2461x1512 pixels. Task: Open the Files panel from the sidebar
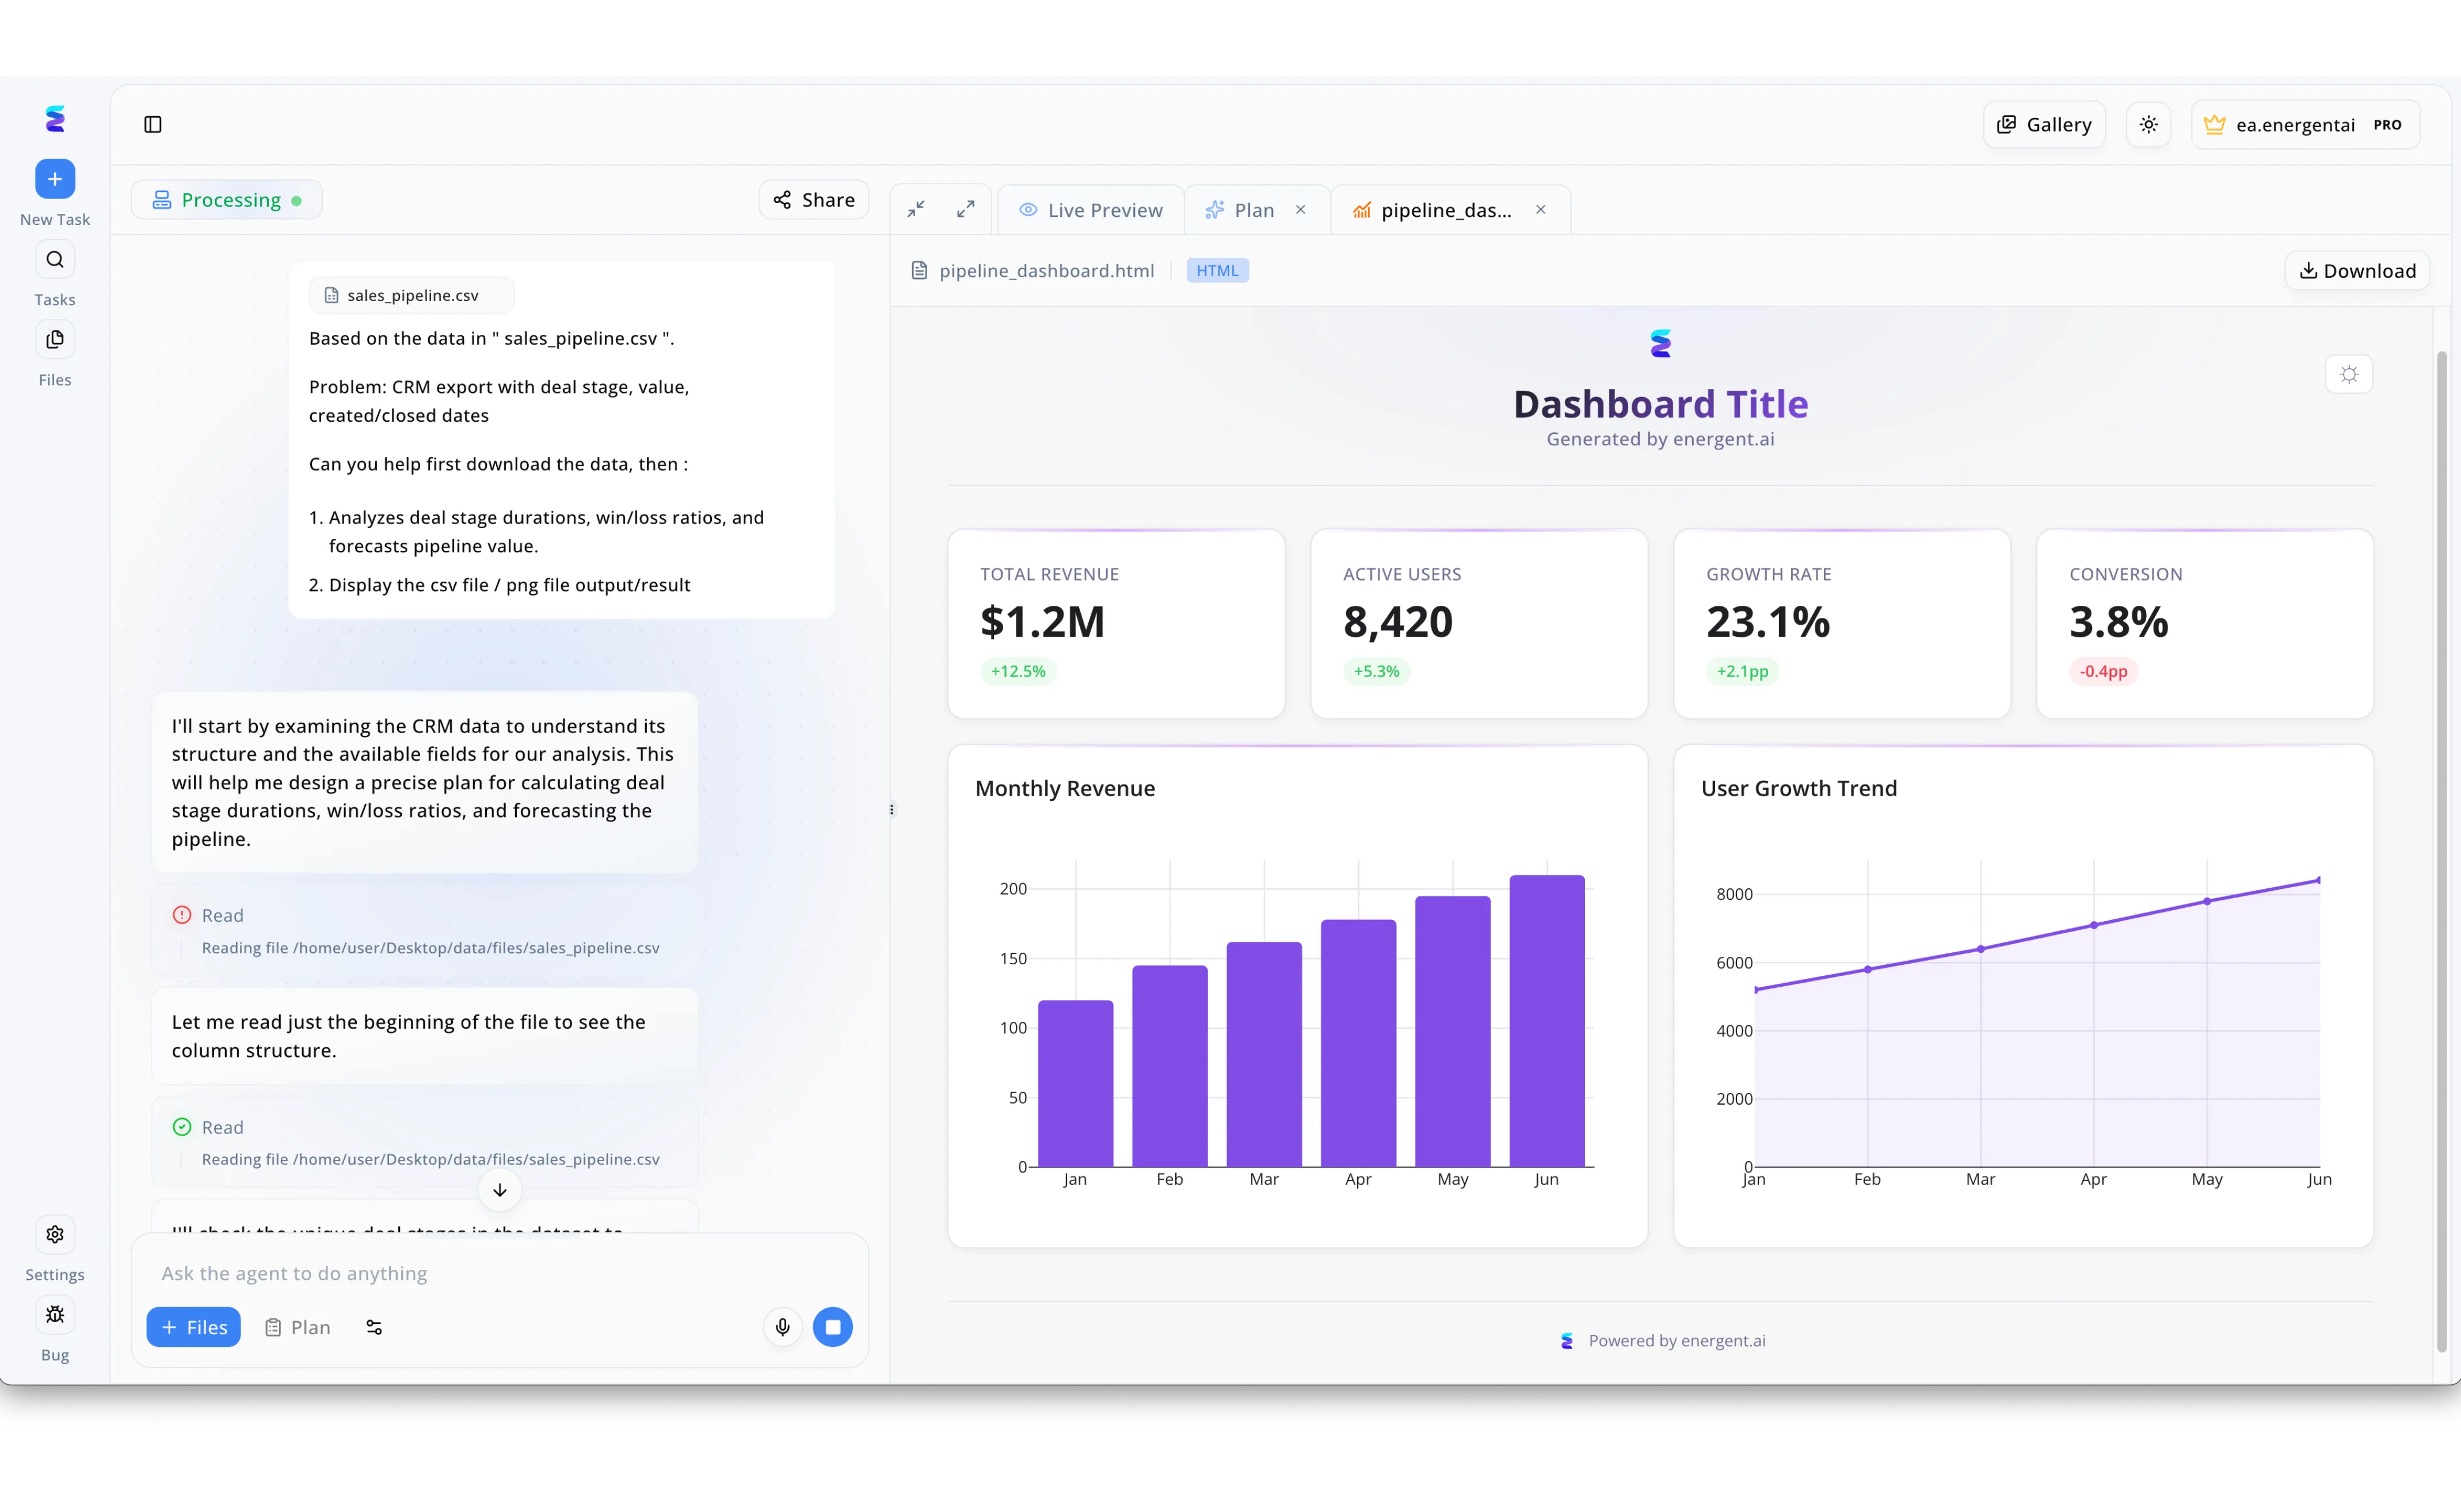(x=55, y=339)
